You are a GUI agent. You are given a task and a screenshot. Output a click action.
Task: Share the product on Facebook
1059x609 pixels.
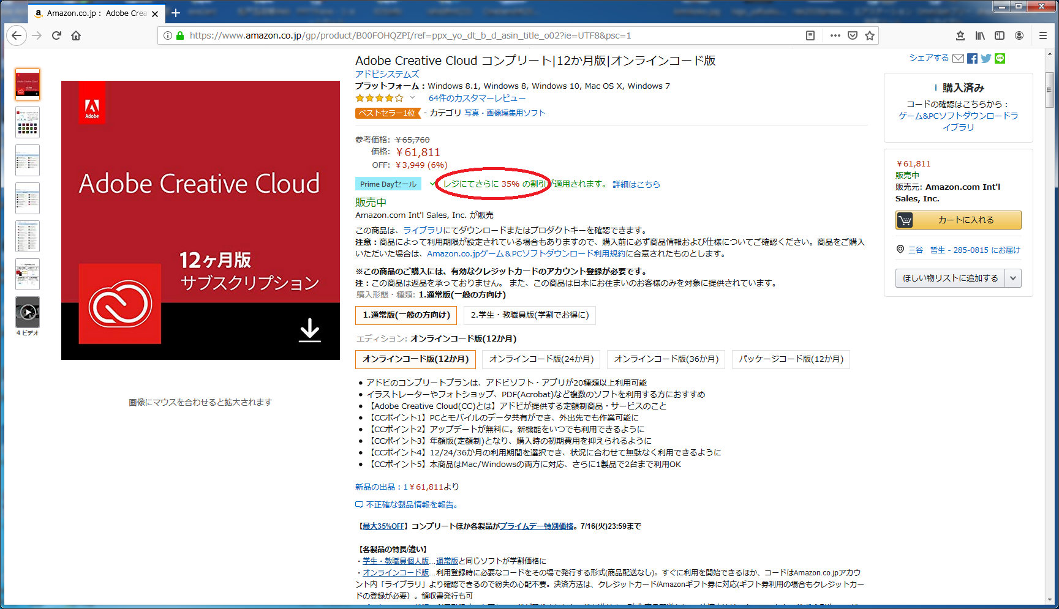click(x=973, y=58)
